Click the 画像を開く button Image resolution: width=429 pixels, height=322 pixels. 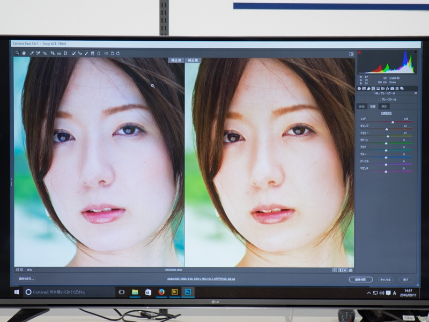tap(360, 280)
